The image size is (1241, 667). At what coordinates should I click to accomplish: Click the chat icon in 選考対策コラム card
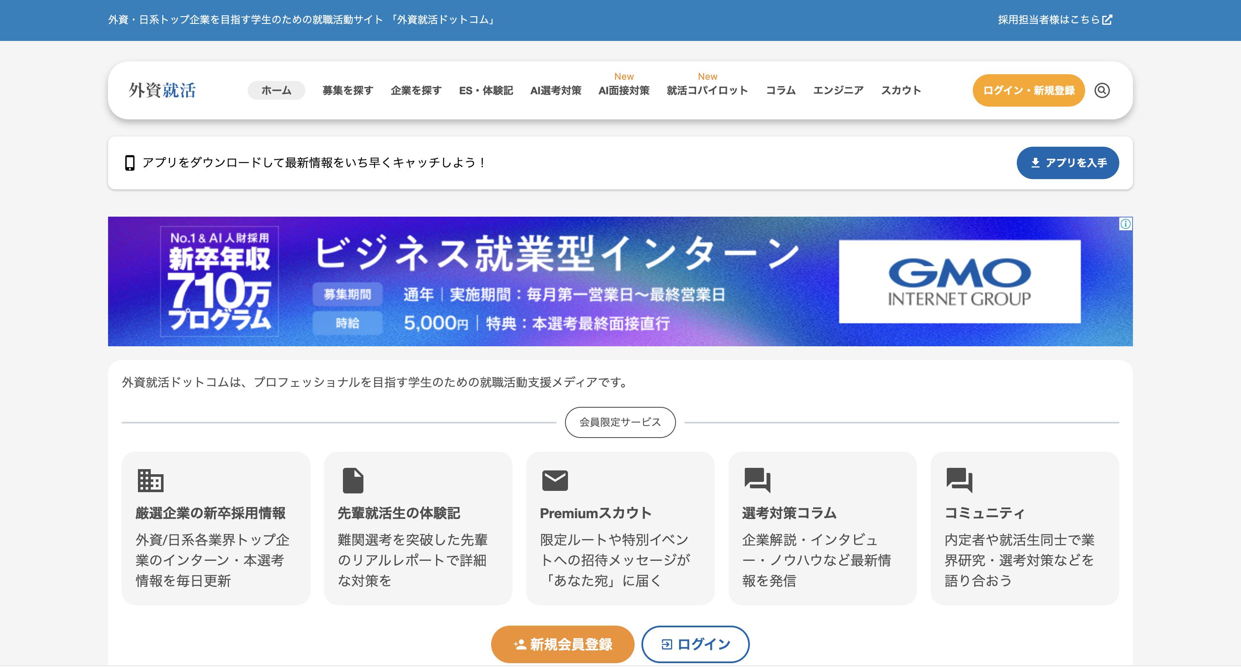(757, 480)
